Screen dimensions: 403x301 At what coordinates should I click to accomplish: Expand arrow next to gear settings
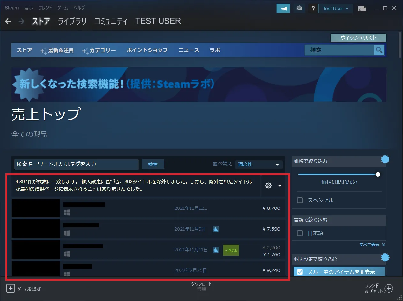[x=280, y=186]
